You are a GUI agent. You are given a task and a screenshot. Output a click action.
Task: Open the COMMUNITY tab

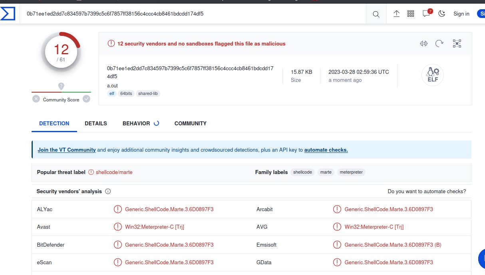pyautogui.click(x=190, y=123)
